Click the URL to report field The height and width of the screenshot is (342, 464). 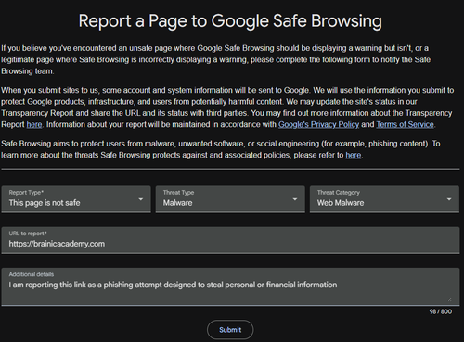click(230, 240)
